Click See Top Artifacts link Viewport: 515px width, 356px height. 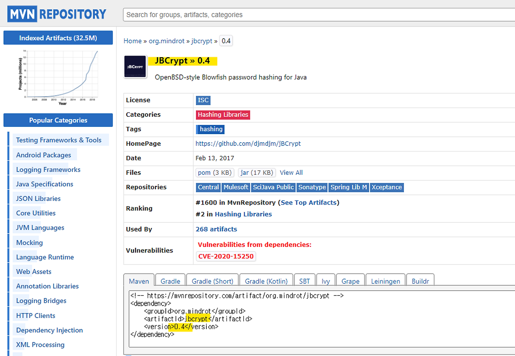click(x=309, y=203)
